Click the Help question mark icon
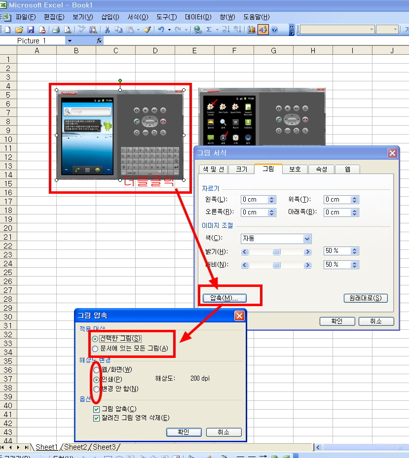The image size is (409, 458). pyautogui.click(x=274, y=30)
